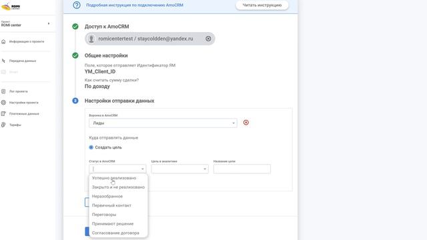
Task: Open the ROMI center project selector
Action: point(25,24)
